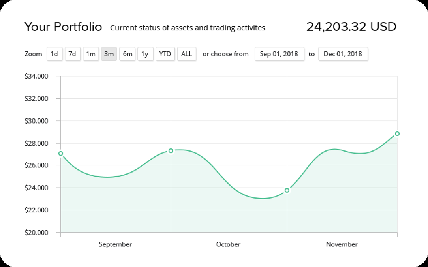Click the $32.000 axis label
Viewport: 428px width, 267px height.
[x=36, y=99]
